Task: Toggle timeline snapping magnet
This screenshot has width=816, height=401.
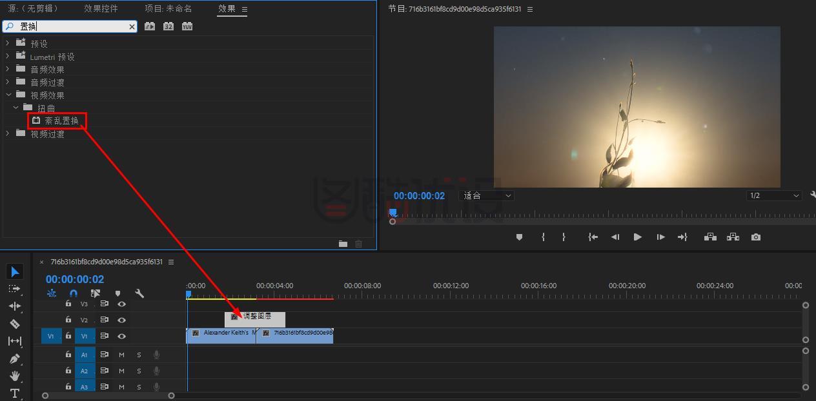Action: pyautogui.click(x=74, y=293)
